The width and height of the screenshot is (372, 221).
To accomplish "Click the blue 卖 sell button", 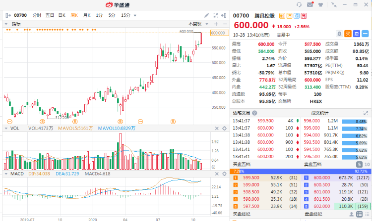I will pyautogui.click(x=356, y=34).
